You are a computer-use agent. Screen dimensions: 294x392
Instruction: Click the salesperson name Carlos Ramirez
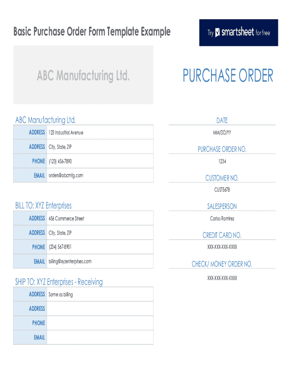222,219
